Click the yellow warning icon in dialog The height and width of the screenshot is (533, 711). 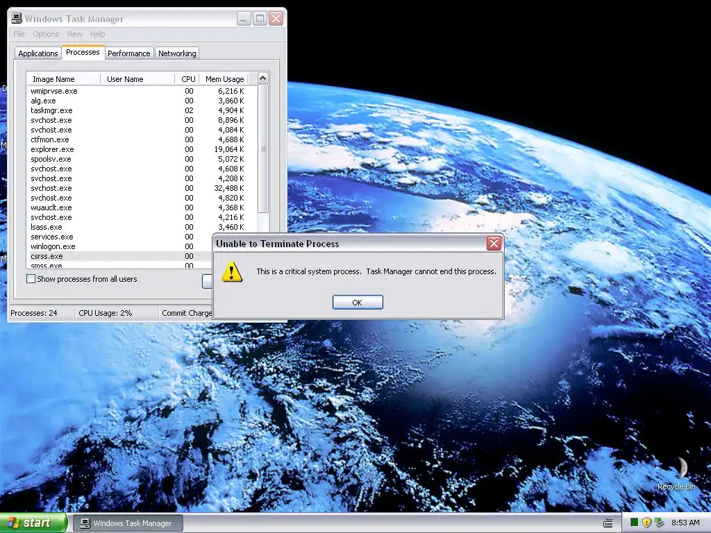click(x=232, y=271)
